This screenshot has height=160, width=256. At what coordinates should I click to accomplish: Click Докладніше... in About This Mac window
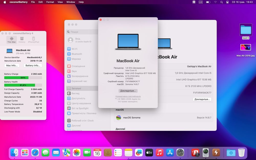click(128, 91)
